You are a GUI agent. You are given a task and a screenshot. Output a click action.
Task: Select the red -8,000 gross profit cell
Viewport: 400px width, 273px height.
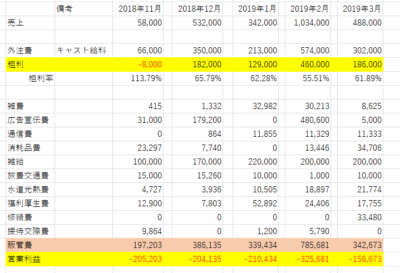(x=149, y=64)
